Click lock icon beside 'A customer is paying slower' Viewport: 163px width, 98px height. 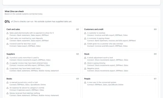tap(85, 39)
